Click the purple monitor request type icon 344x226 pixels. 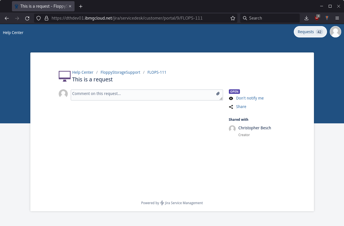[x=65, y=76]
